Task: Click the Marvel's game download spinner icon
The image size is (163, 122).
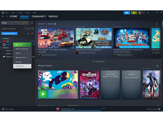Action: (4, 45)
